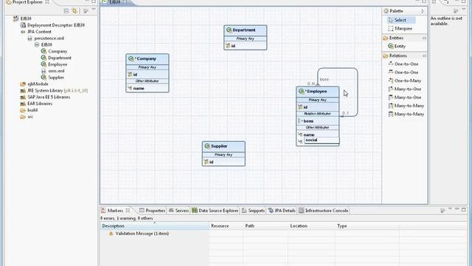Collapse the Relations palette drawer
This screenshot has height=266, width=472.
(x=398, y=56)
